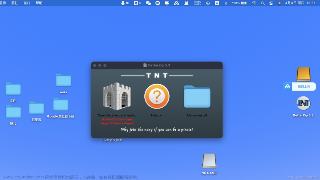The image size is (320, 180).
Task: Click the play circle menu bar icon
Action: coord(208,3)
